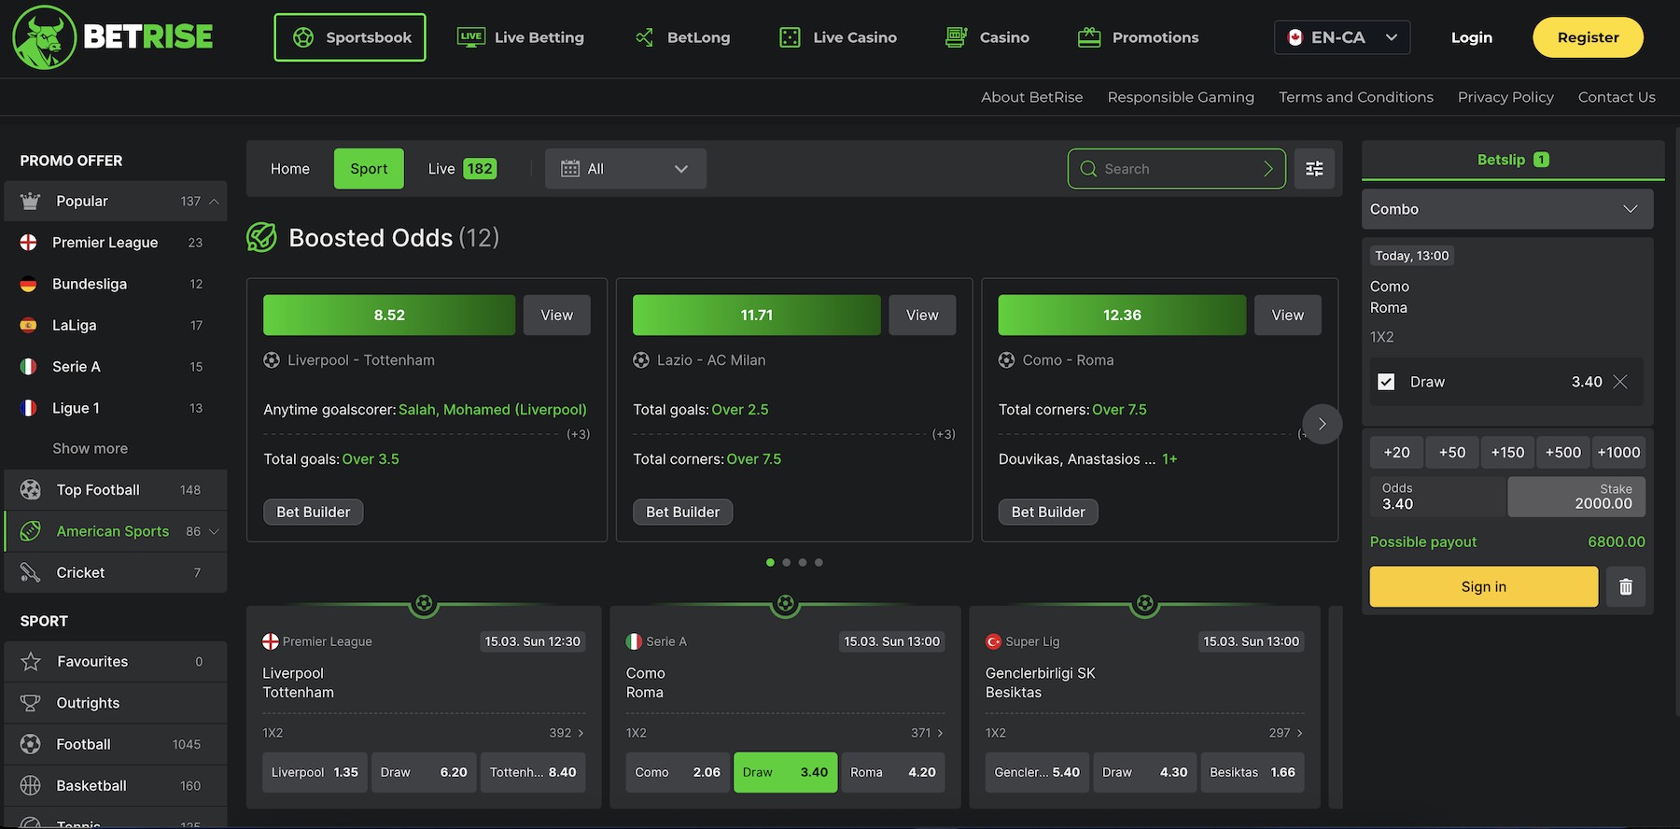Collapse the Popular section

[214, 201]
